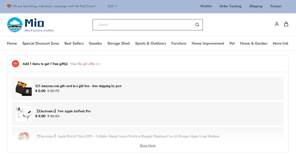Open Special Discount Zone
The image size is (296, 155).
coord(41,43)
